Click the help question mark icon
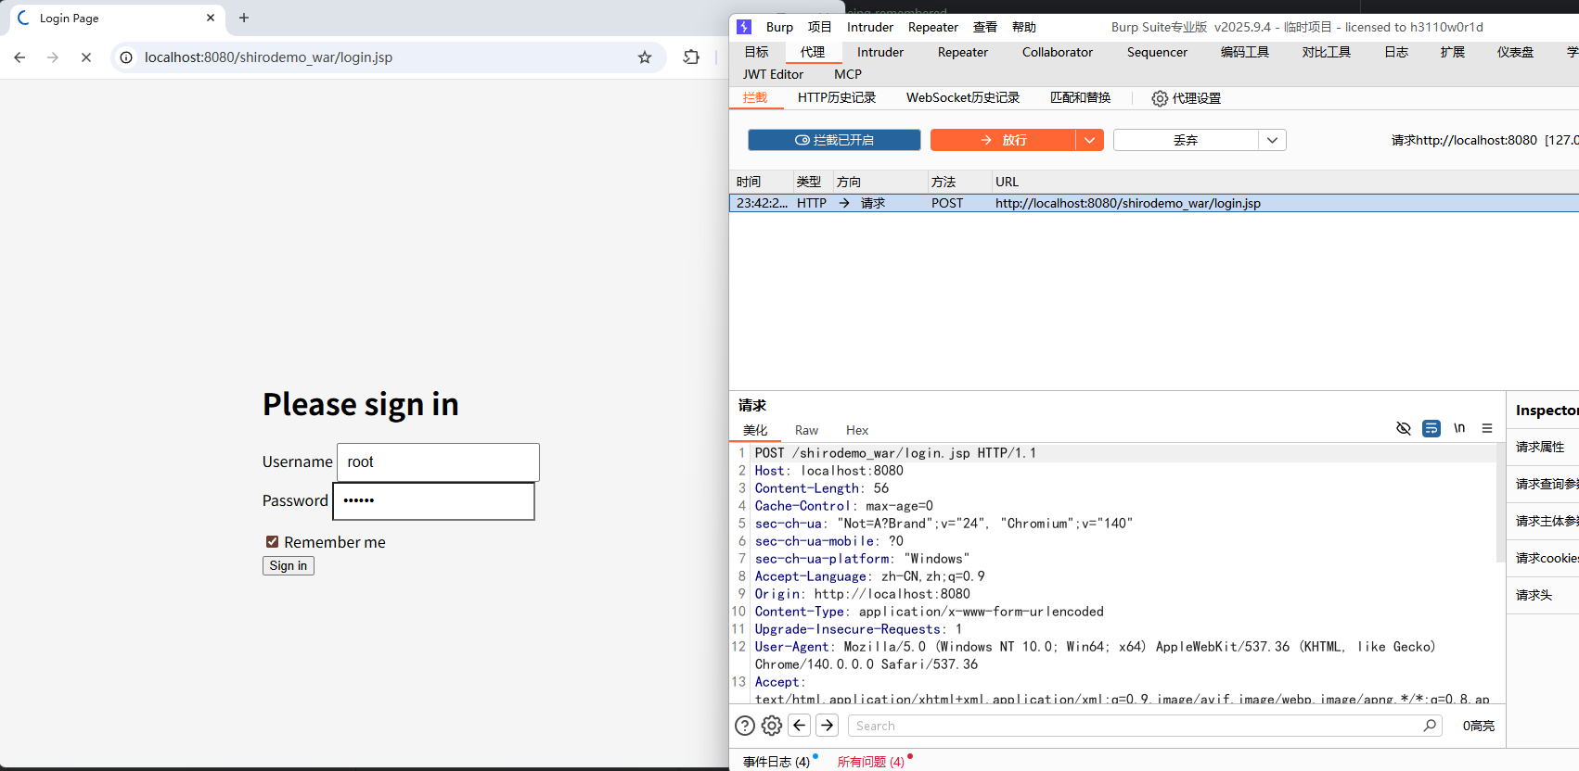Viewport: 1579px width, 771px height. click(x=744, y=726)
